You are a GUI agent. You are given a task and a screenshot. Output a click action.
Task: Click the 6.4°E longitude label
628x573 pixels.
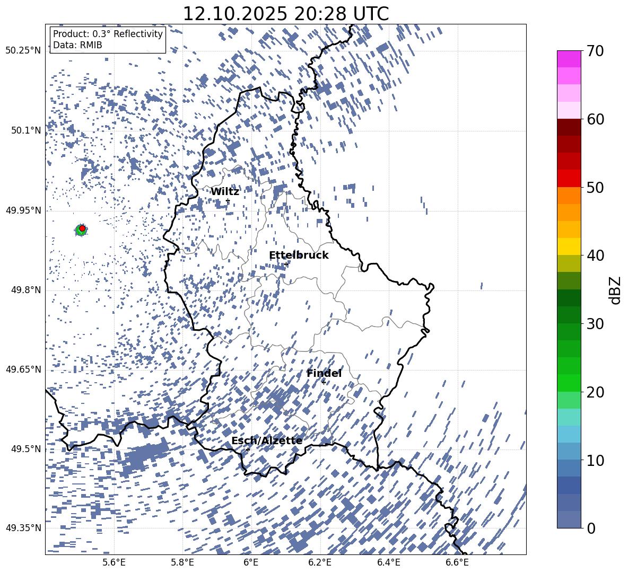point(388,562)
